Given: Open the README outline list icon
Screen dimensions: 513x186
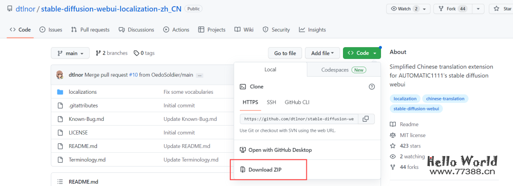Looking at the screenshot, I should [60, 182].
